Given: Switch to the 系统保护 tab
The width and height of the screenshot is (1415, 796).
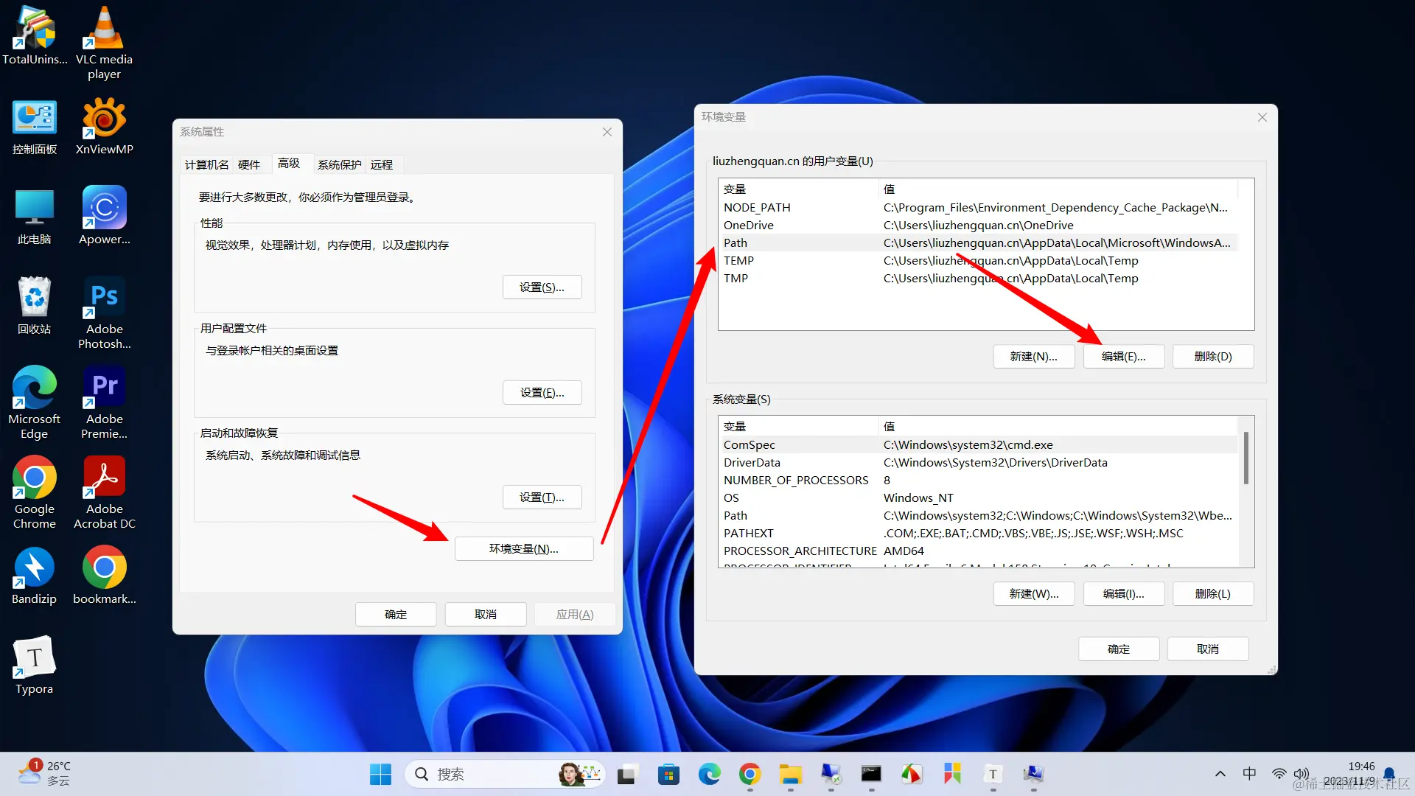Looking at the screenshot, I should (339, 164).
